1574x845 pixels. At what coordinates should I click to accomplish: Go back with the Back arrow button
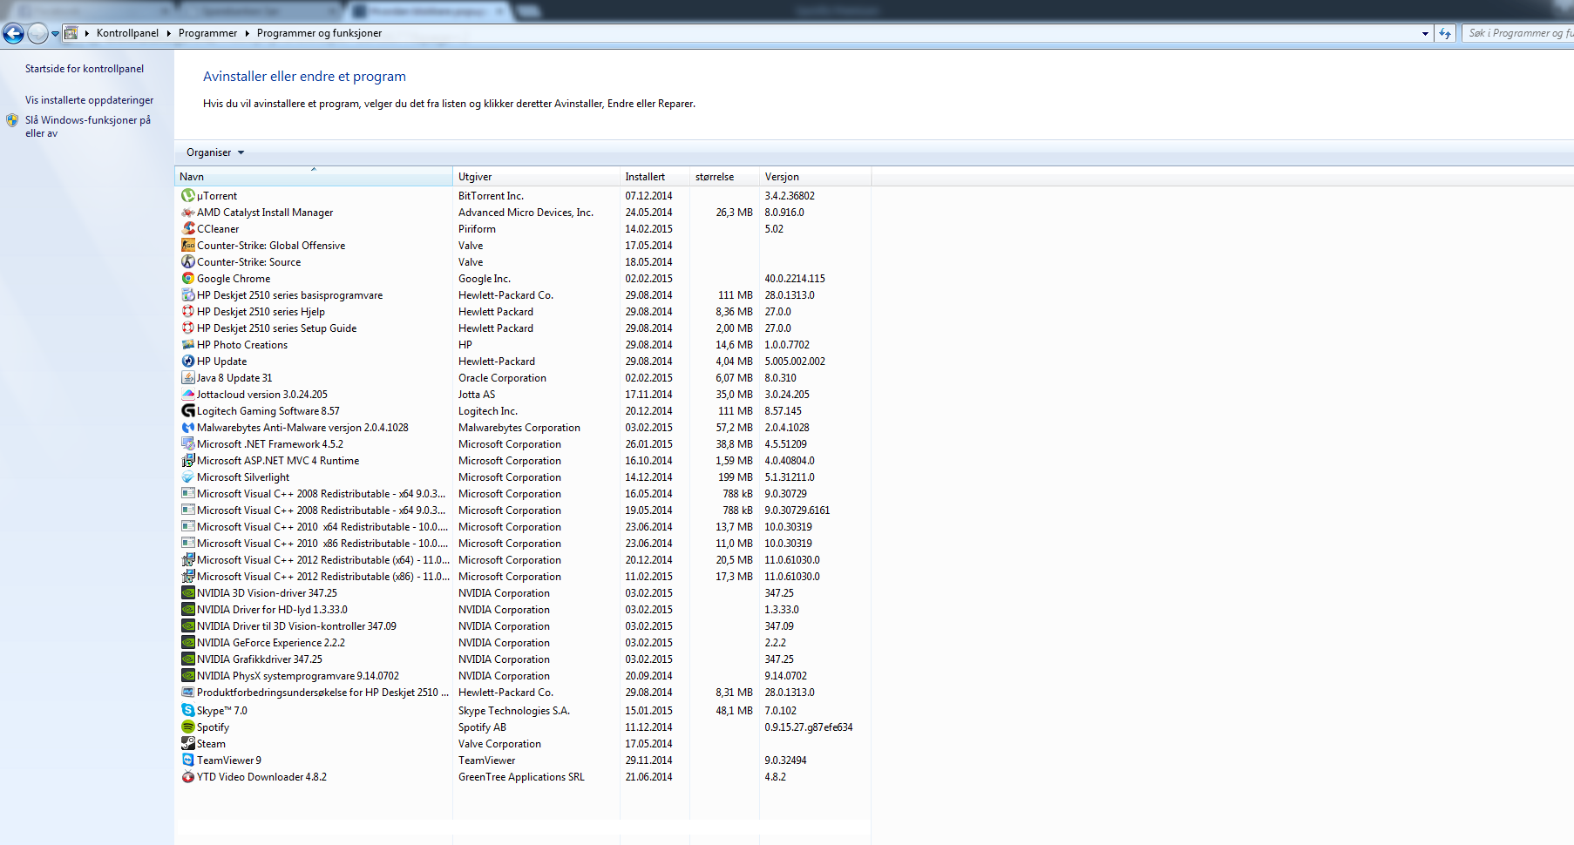[13, 33]
